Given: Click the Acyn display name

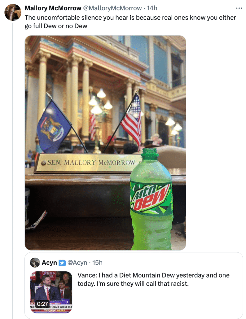Looking at the screenshot, I should [x=49, y=263].
